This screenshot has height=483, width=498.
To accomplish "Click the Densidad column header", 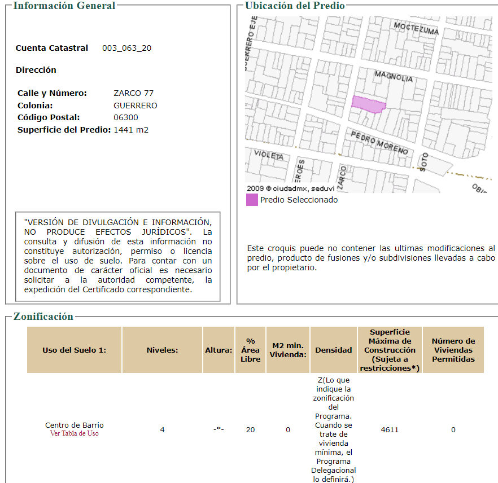I will (334, 350).
